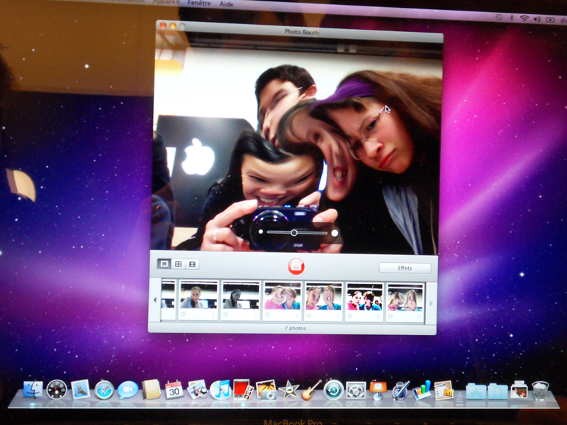Viewport: 567px width, 425px height.
Task: Open iCal calendar in the dock
Action: coord(174,390)
